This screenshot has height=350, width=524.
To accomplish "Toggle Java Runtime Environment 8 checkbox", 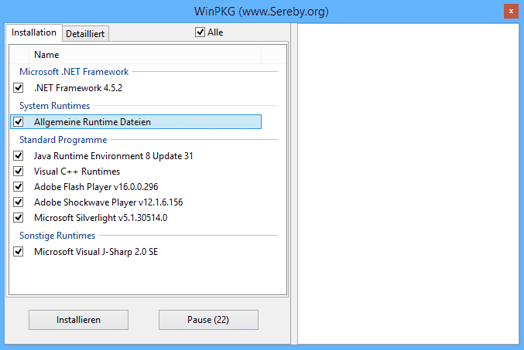I will coord(19,156).
